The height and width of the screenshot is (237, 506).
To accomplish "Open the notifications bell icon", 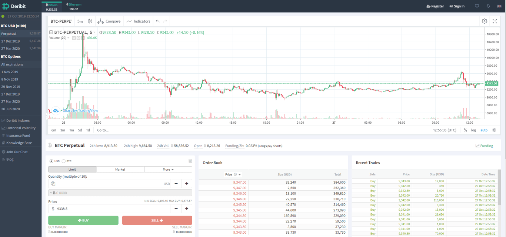I will coord(488,6).
